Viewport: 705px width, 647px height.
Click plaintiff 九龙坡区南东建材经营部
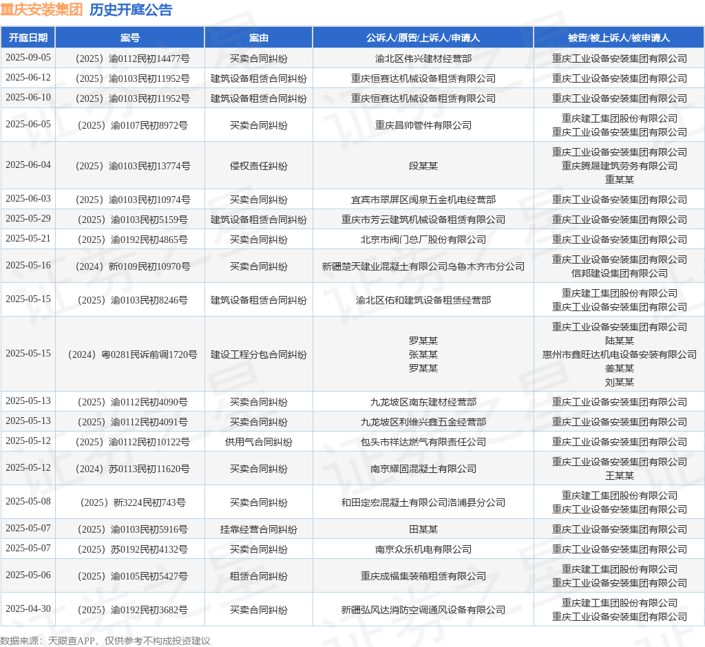423,403
